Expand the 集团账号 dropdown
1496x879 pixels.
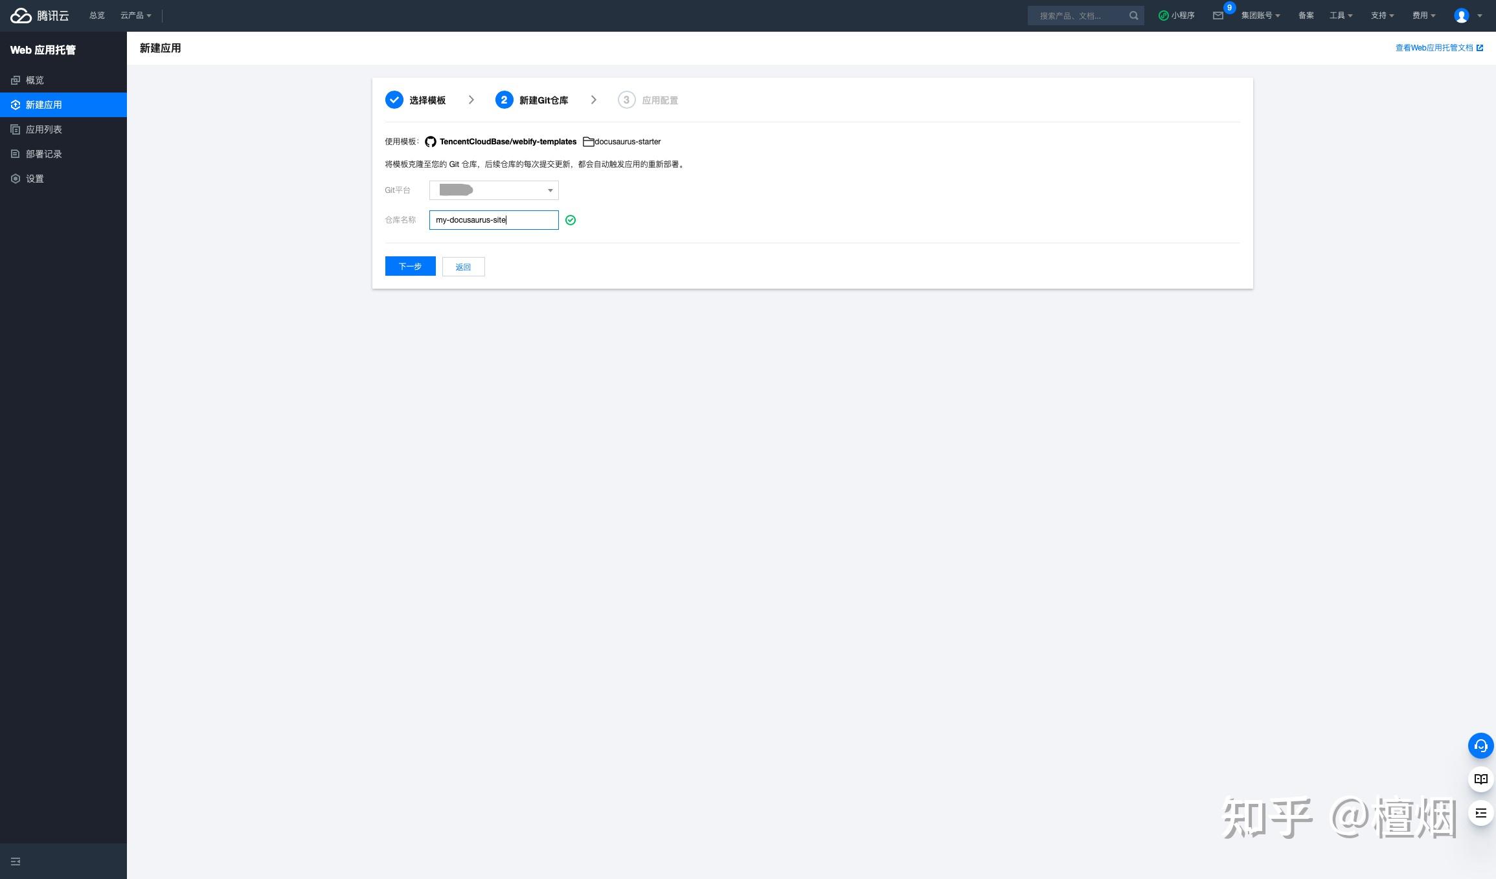(1260, 16)
